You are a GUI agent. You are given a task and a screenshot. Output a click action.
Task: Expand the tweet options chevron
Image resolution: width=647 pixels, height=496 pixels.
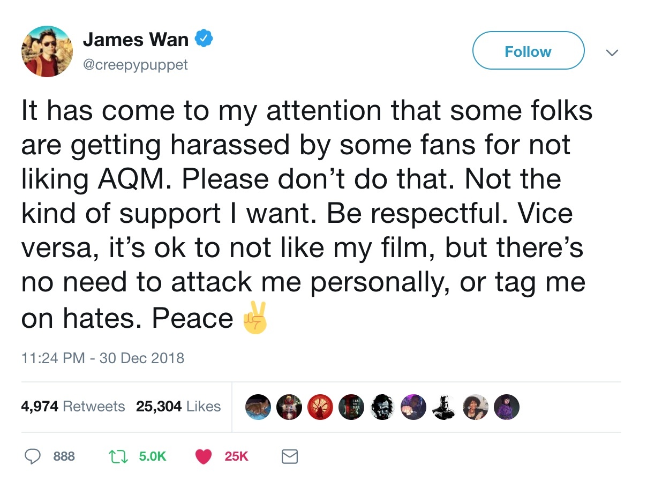pyautogui.click(x=611, y=52)
